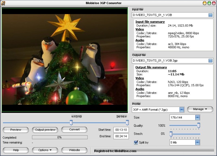
Task: Toggle the Split by checkbox
Action: tap(136, 142)
